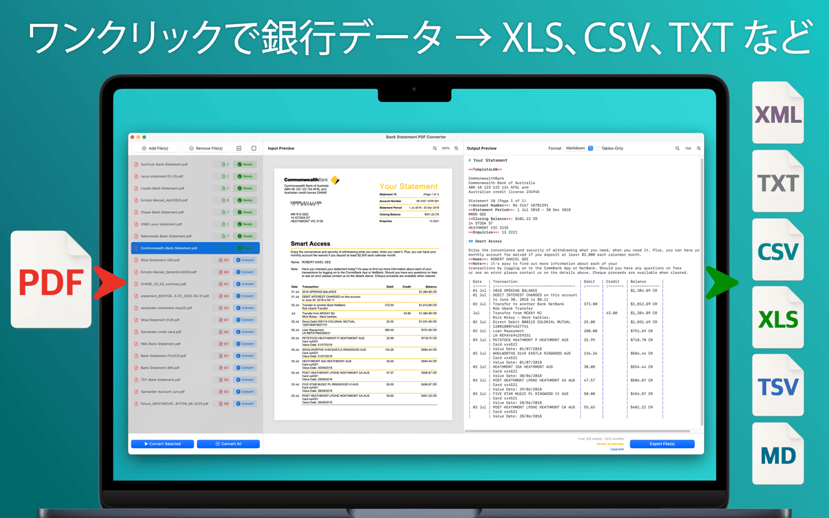The width and height of the screenshot is (829, 518).
Task: Click Ready status of SunTrust-Bank-Statement.pdf
Action: coord(245,164)
